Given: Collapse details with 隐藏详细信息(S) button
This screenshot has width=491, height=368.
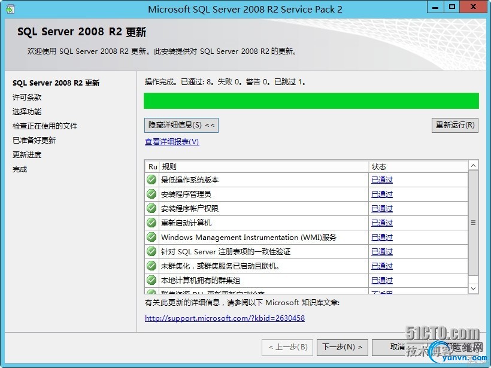Looking at the screenshot, I should pyautogui.click(x=181, y=125).
